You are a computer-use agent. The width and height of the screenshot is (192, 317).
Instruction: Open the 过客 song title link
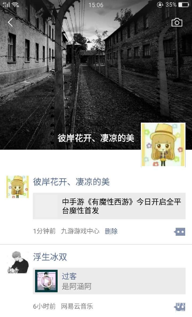point(69,276)
